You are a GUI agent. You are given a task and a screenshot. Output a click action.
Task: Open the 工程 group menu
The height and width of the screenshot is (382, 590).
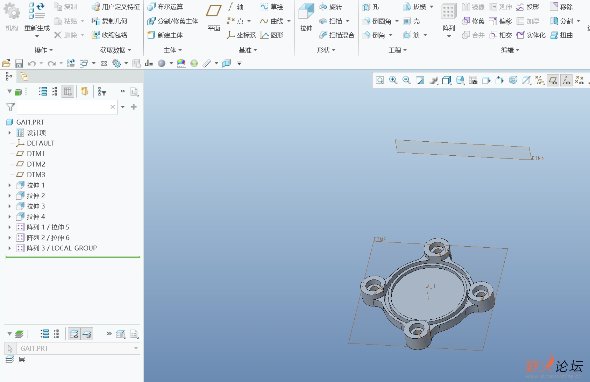(397, 50)
